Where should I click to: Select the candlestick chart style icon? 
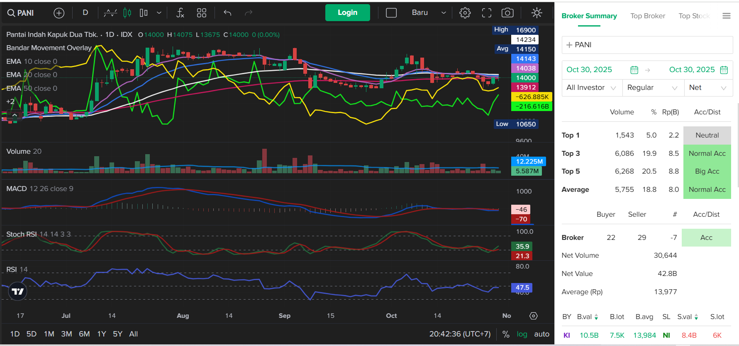pyautogui.click(x=127, y=13)
